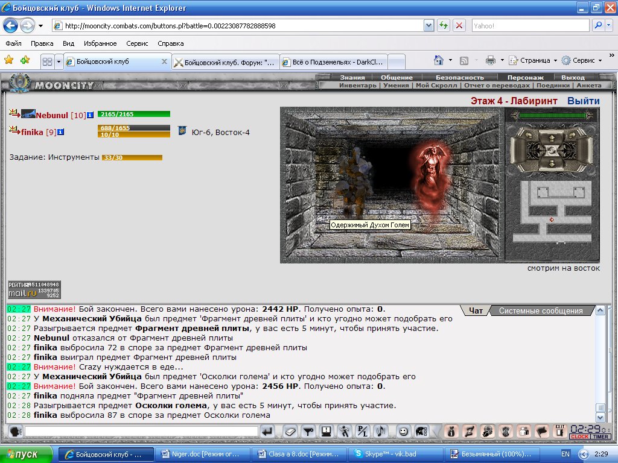Image resolution: width=618 pixels, height=463 pixels.
Task: Click info icon next to Nebunul
Action: (x=90, y=115)
